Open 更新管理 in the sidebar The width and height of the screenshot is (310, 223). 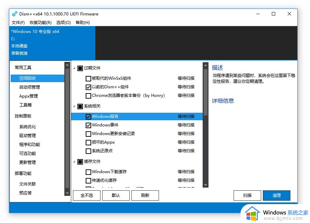tap(28, 162)
